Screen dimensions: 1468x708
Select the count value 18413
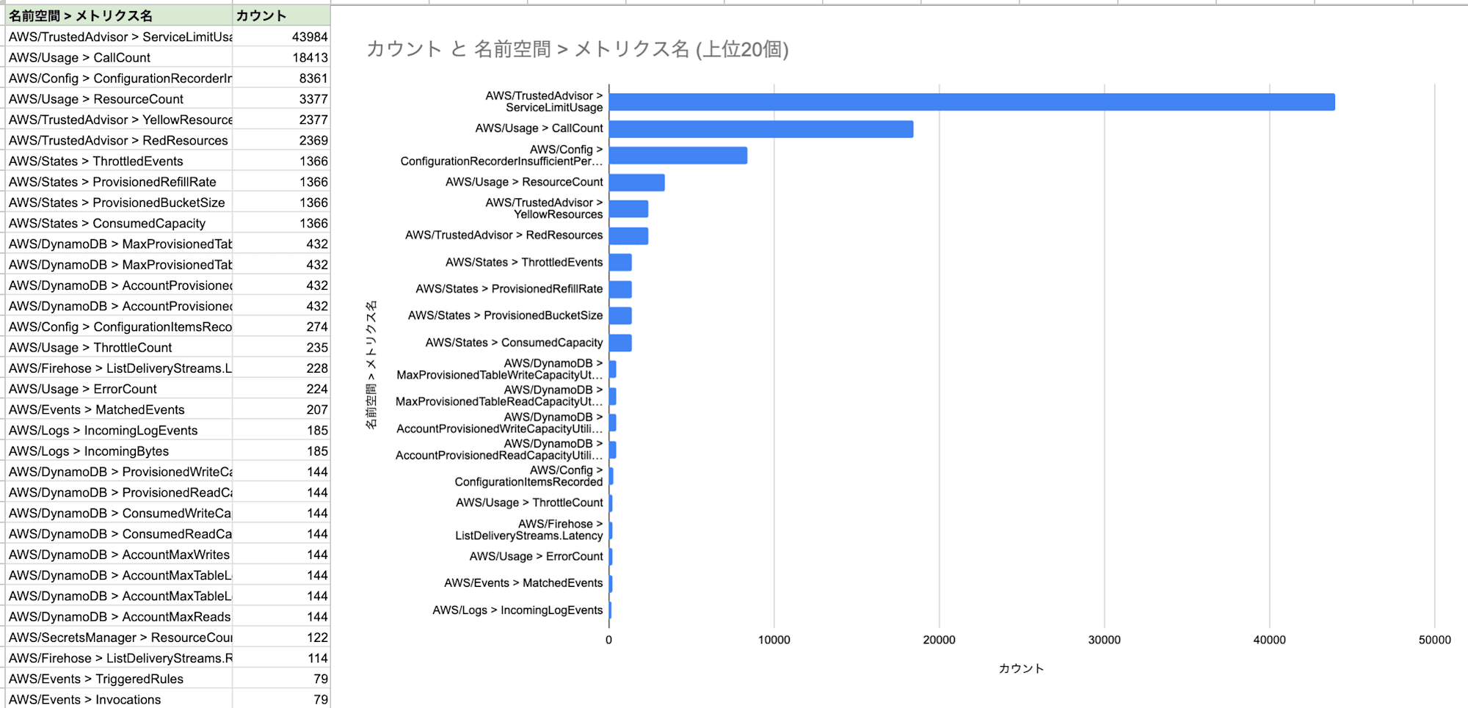click(281, 57)
